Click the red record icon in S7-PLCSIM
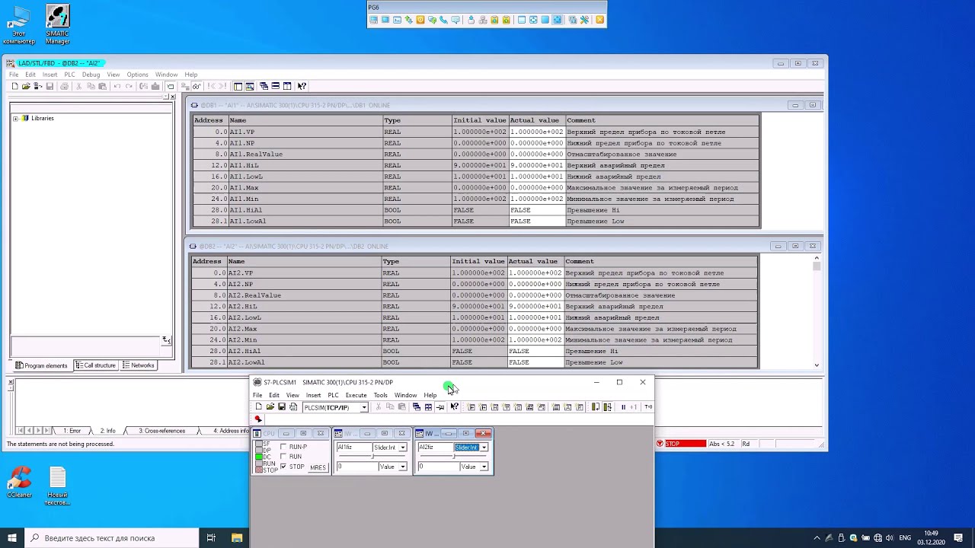 pyautogui.click(x=258, y=419)
